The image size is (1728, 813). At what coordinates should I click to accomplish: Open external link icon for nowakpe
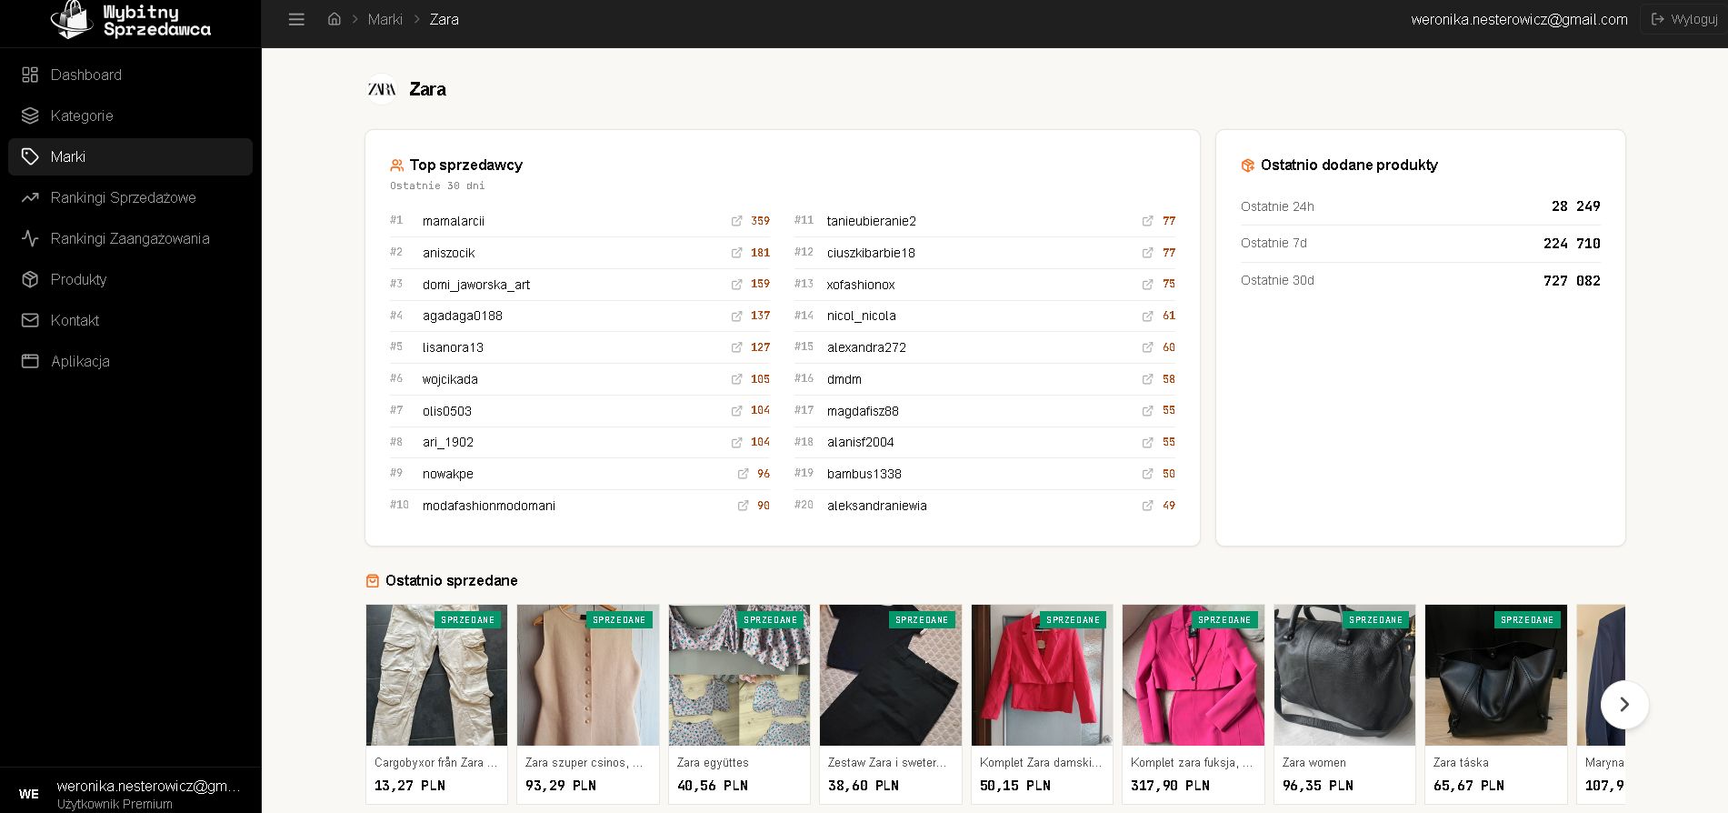744,474
